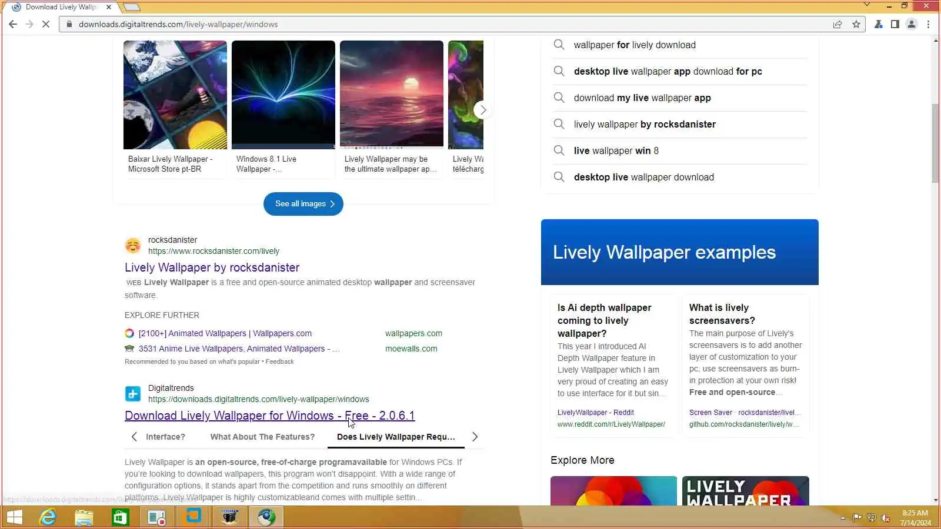This screenshot has width=941, height=529.
Task: Share this page from the address bar
Action: coord(837,24)
